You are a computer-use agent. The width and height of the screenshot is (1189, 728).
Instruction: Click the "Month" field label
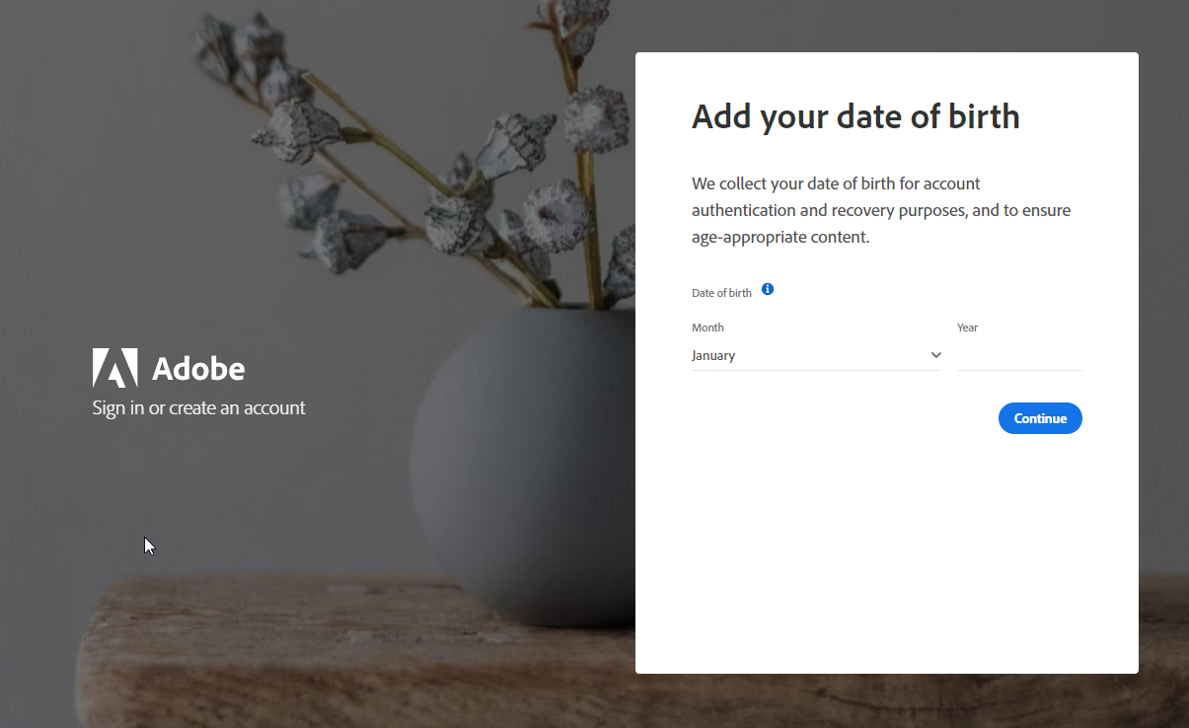click(707, 328)
